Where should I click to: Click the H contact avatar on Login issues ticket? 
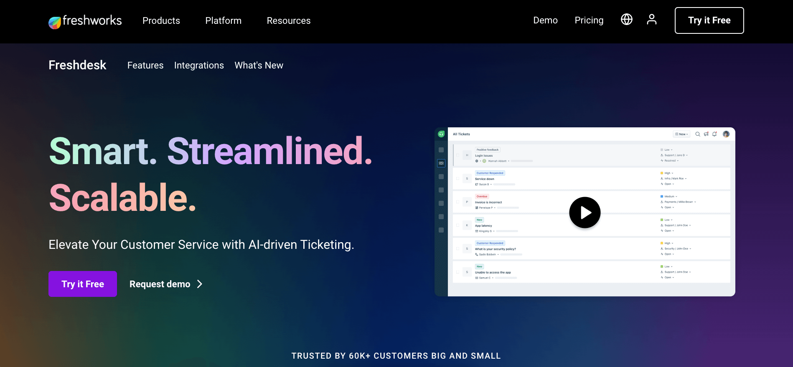click(467, 155)
